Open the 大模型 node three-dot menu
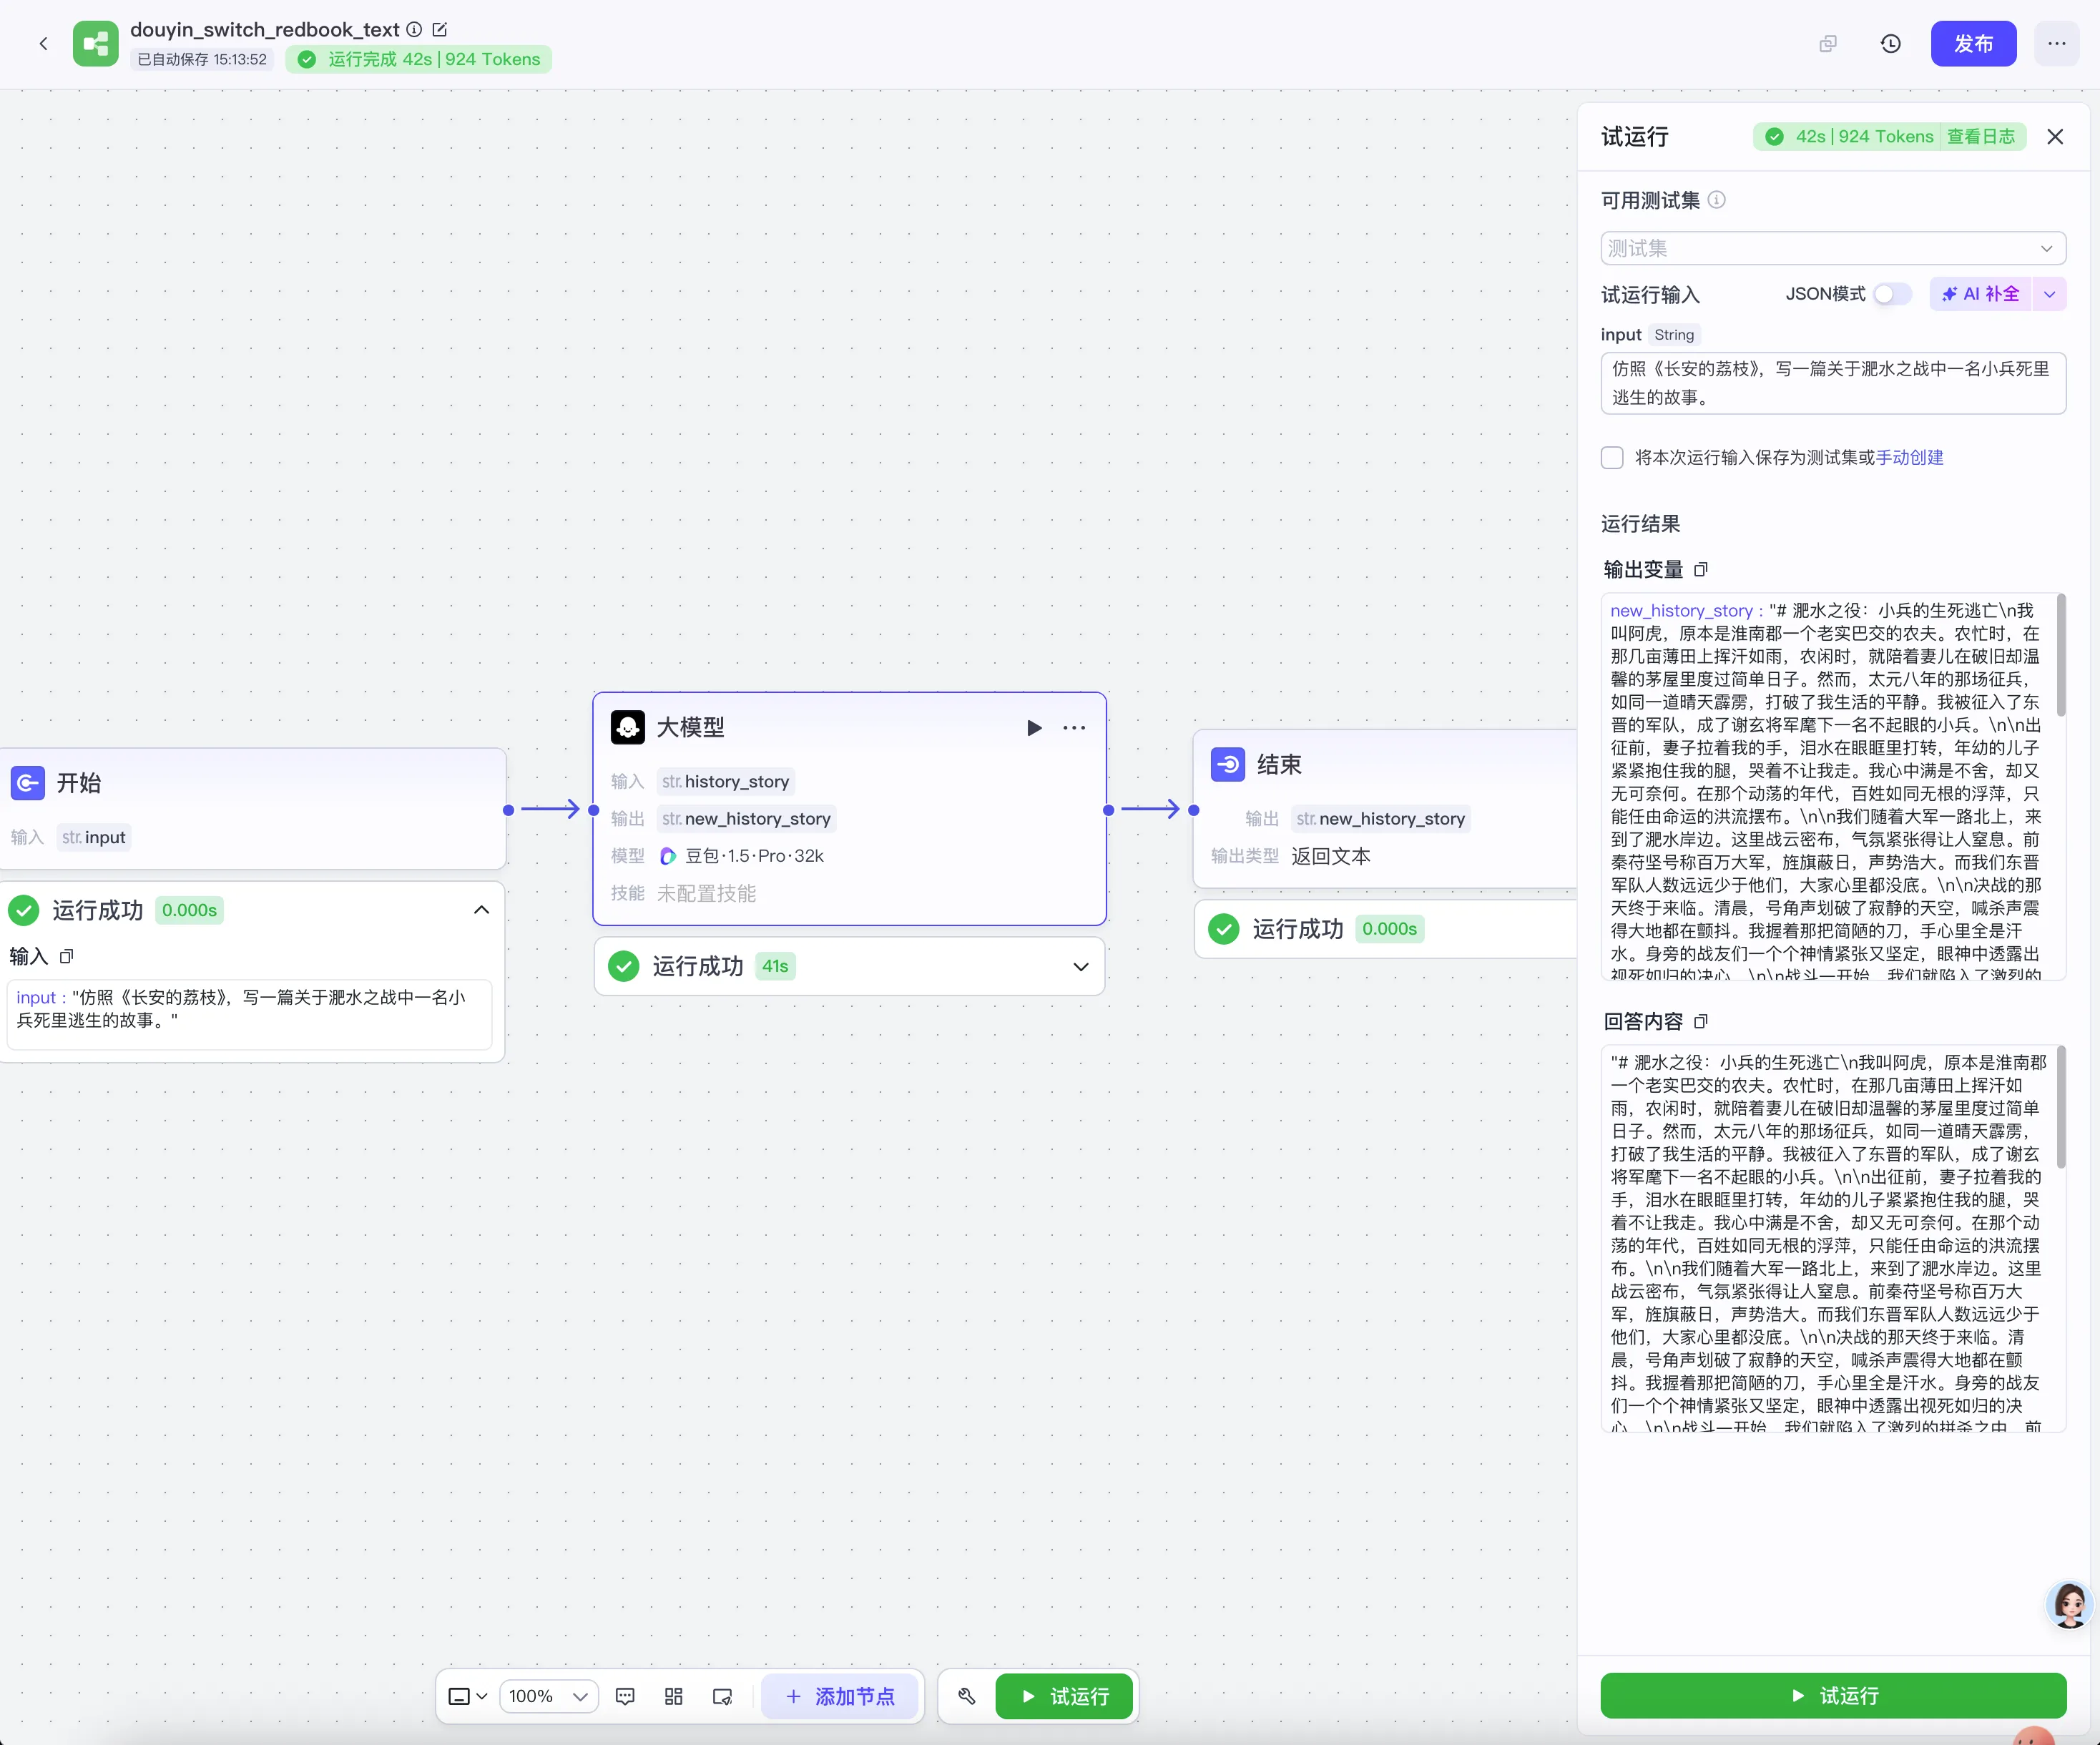Image resolution: width=2100 pixels, height=1745 pixels. coord(1074,728)
